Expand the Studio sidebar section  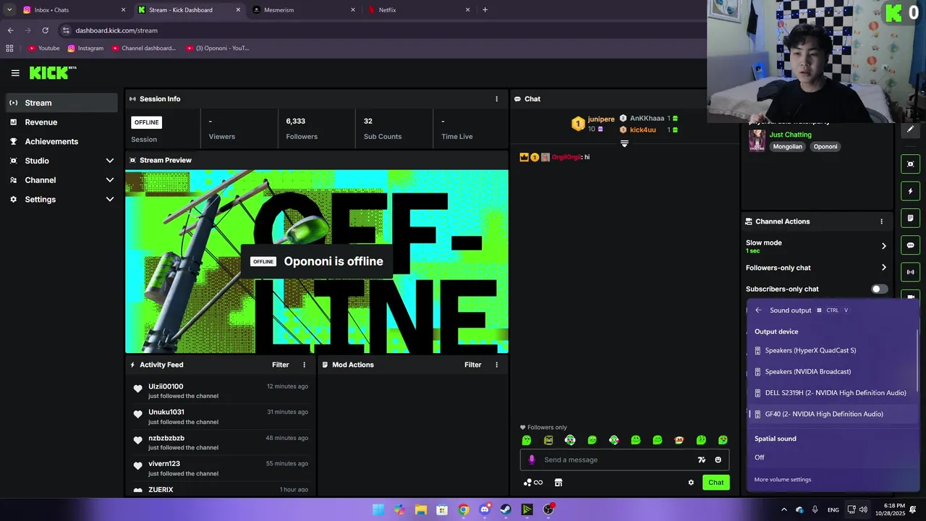[110, 161]
